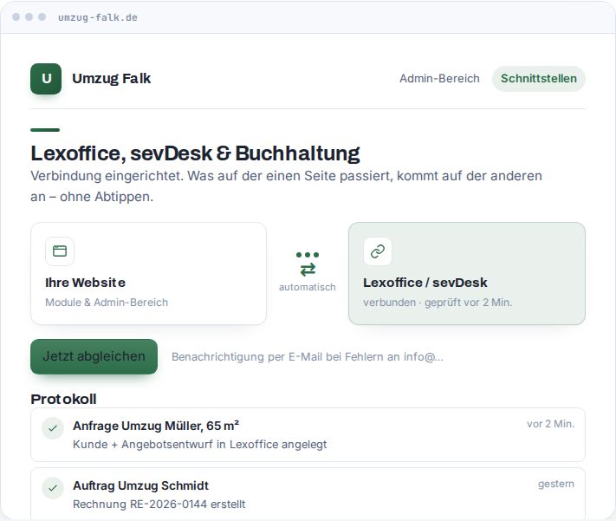
Task: Click the 'Lexoffice, sevDesk & Buchhaltung' heading
Action: click(x=195, y=153)
